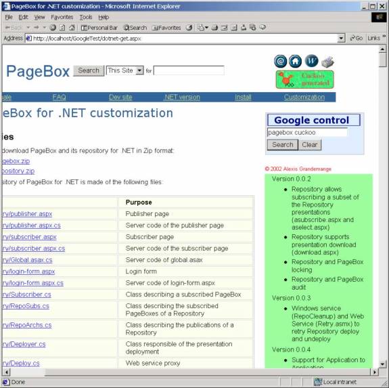Click the Refresh page toolbar icon
The width and height of the screenshot is (389, 388).
pyautogui.click(x=62, y=28)
